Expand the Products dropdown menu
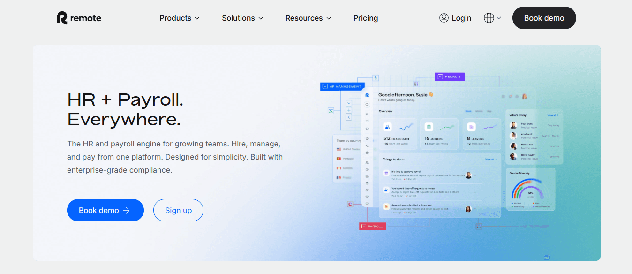This screenshot has width=632, height=274. pos(180,18)
